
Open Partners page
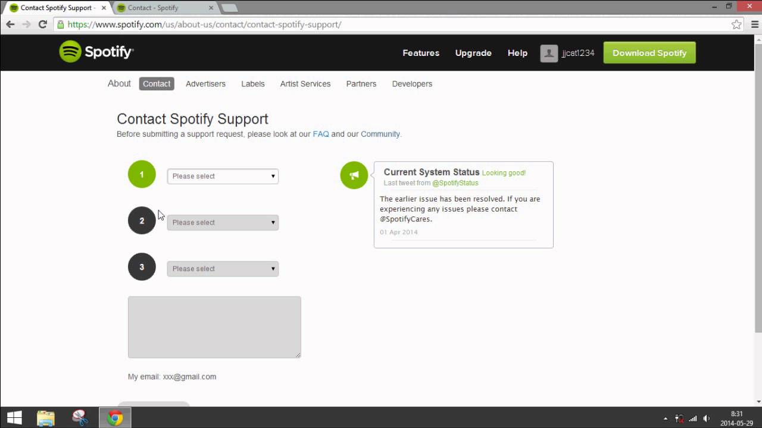[x=361, y=84]
